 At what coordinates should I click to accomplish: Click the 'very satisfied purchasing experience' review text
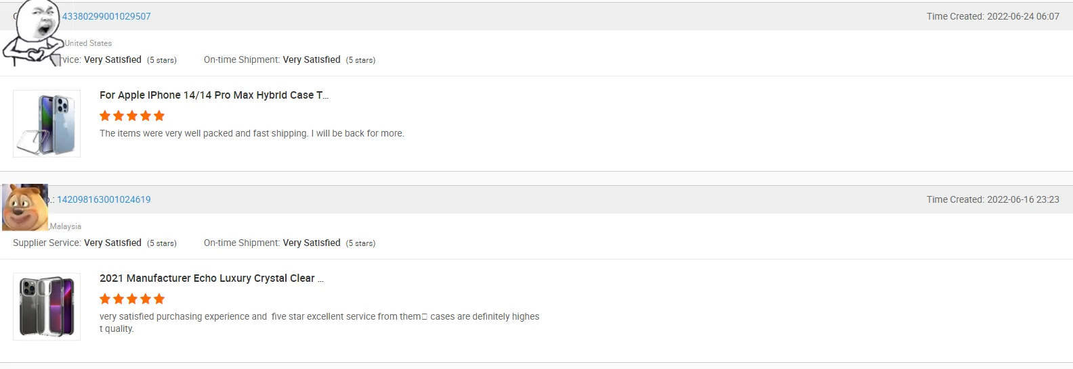coord(319,316)
